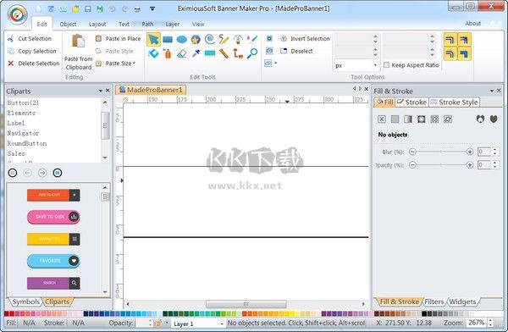The image size is (508, 332).
Task: Select the magnifier zoom tool
Action: [251, 53]
